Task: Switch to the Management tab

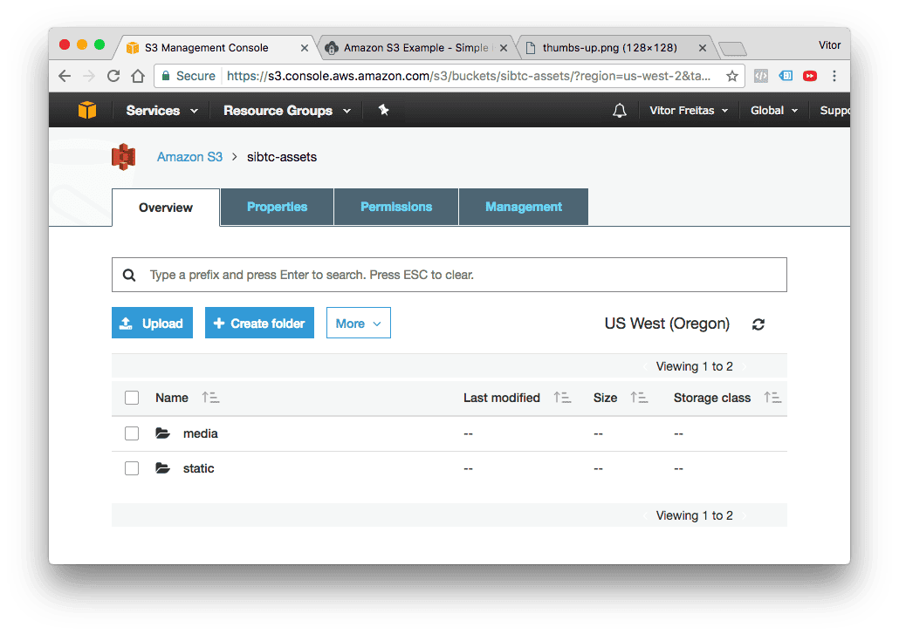Action: pos(524,207)
